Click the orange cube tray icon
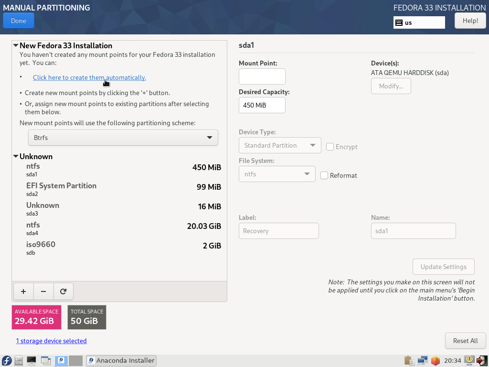 [436, 361]
